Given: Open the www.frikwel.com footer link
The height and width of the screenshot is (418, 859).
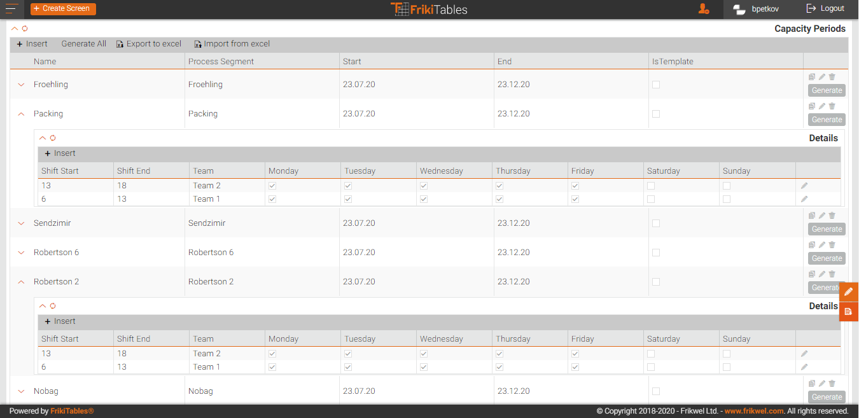Looking at the screenshot, I should 754,411.
